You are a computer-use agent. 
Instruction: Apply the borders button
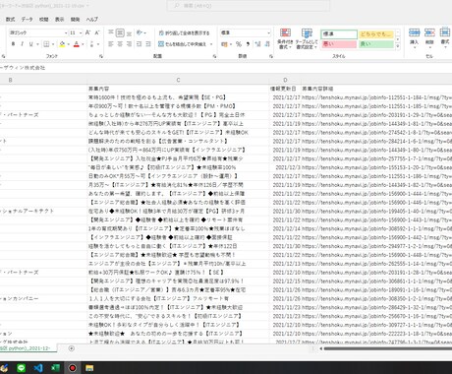[x=46, y=44]
